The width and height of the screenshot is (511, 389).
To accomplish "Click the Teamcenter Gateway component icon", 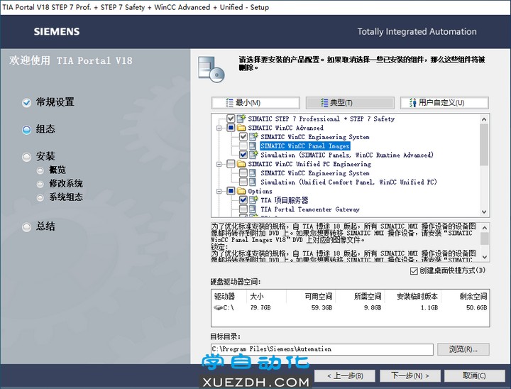I will [x=253, y=209].
